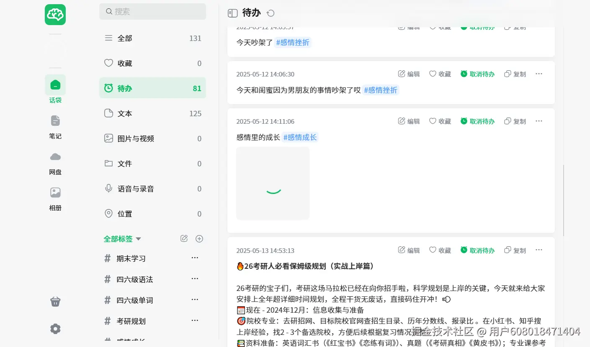Click 复制 on the 14:06:30 note
This screenshot has width=590, height=347.
[x=515, y=74]
